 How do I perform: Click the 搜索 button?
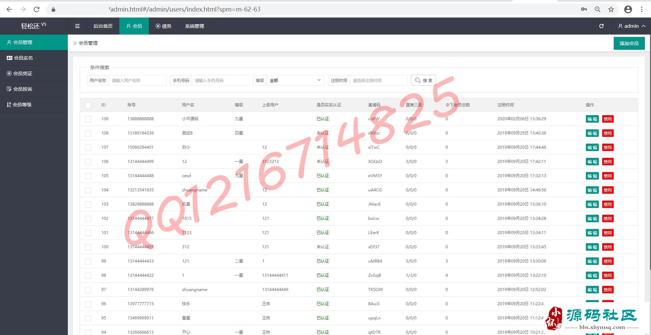point(423,80)
